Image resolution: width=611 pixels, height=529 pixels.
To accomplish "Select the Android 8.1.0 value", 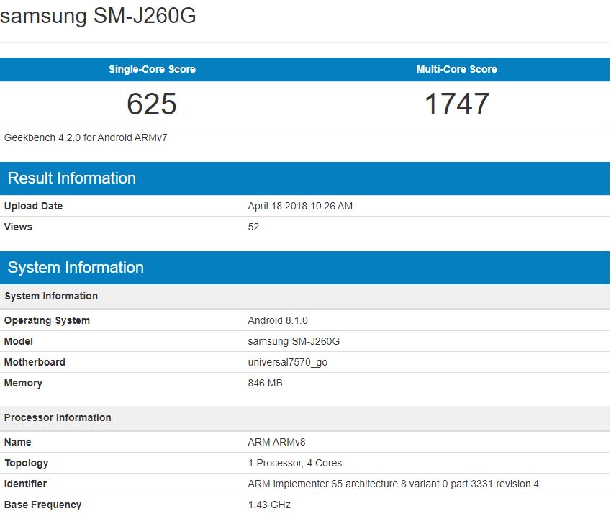I will 278,320.
